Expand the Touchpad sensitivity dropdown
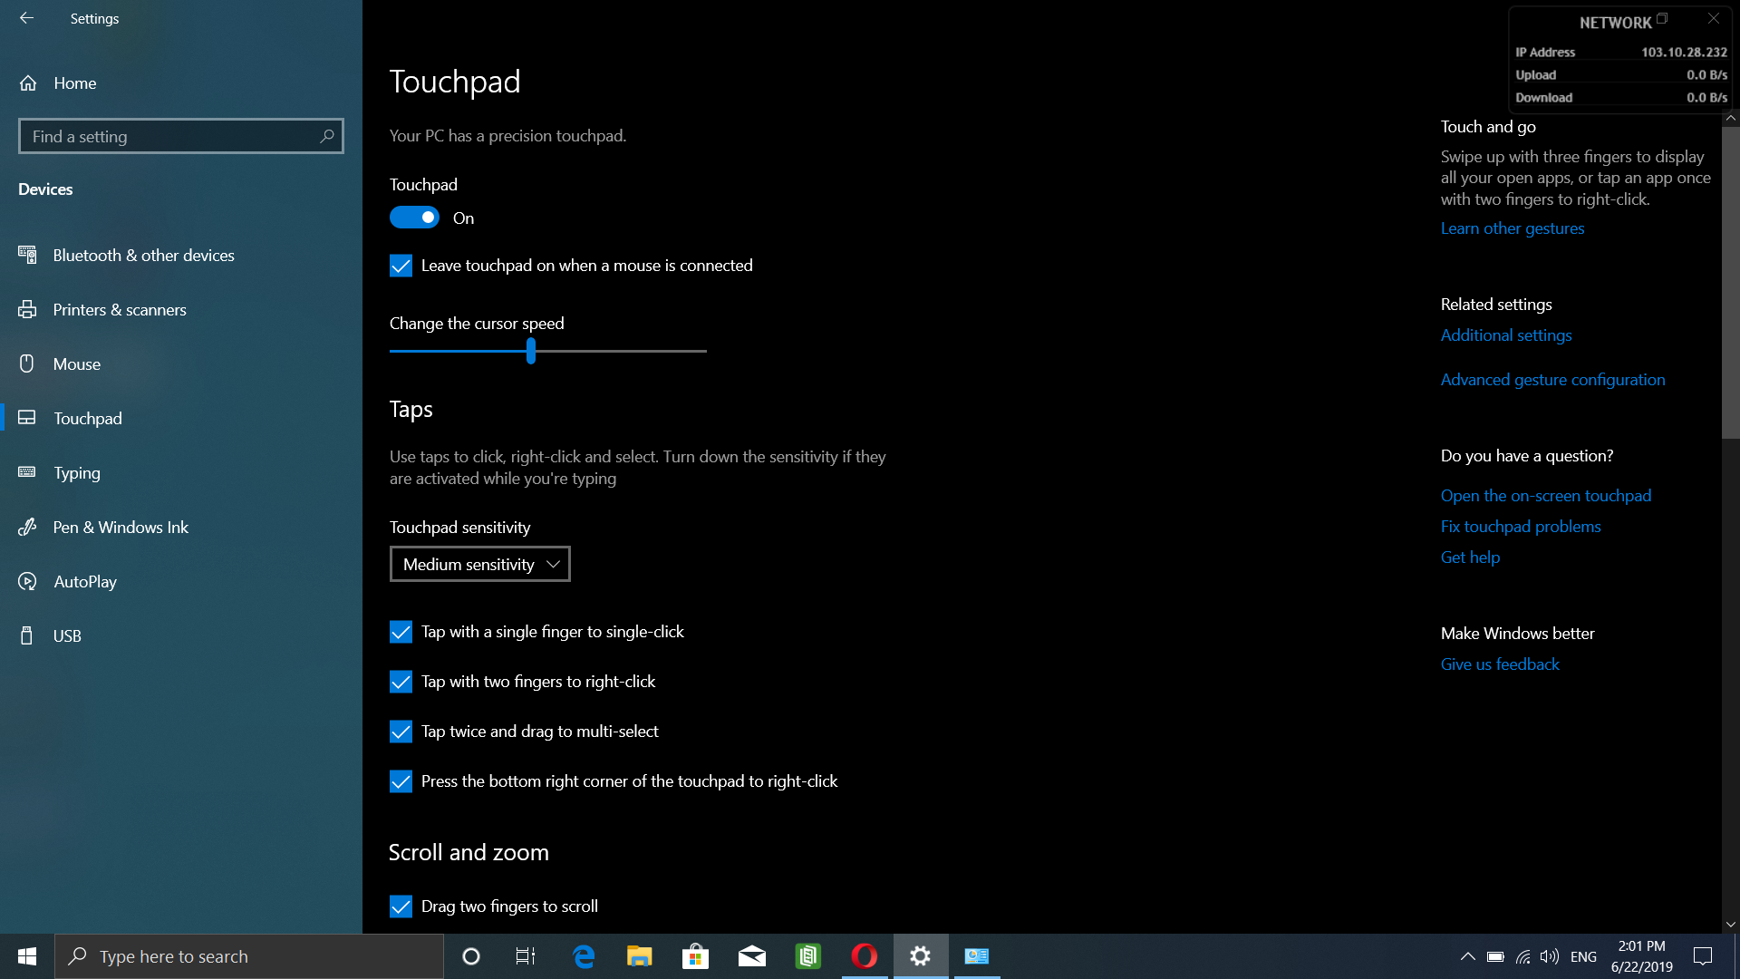This screenshot has height=979, width=1740. 479,563
